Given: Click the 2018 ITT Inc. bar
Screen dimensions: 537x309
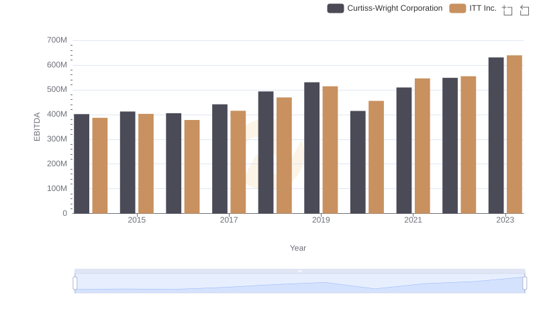Looking at the screenshot, I should coord(284,156).
